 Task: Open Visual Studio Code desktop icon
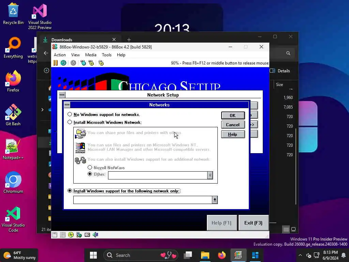[x=13, y=219]
